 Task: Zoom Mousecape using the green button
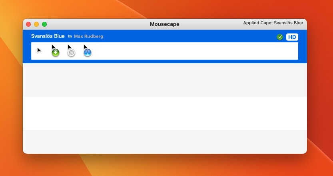click(x=44, y=24)
